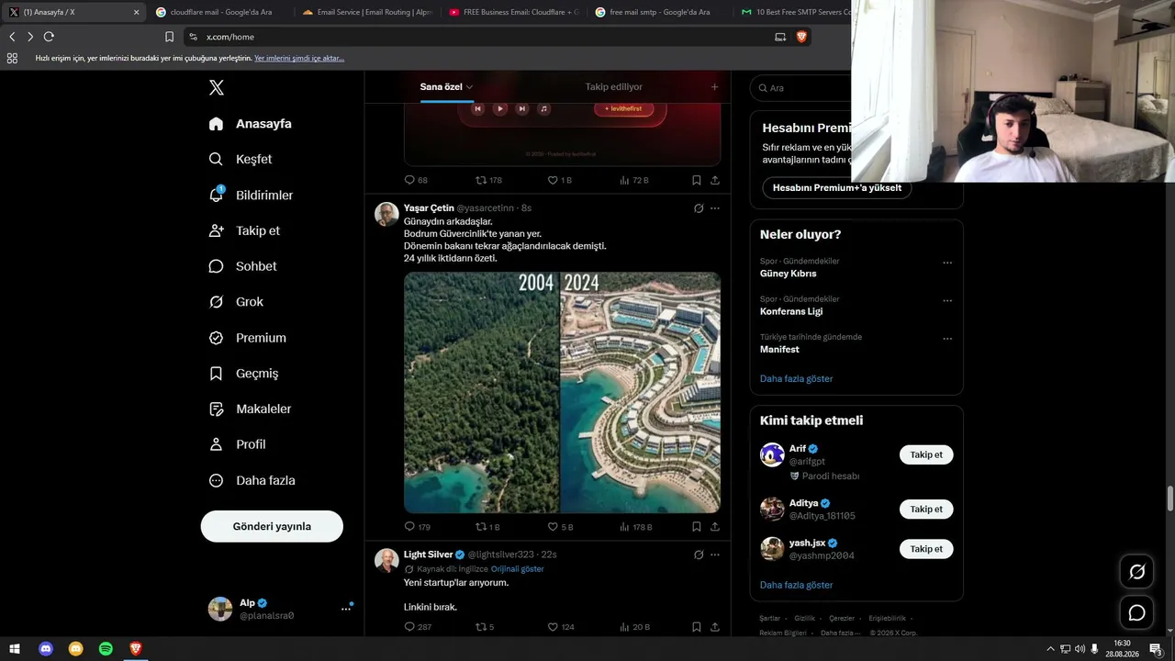Click the browser reload button
The width and height of the screenshot is (1175, 661).
click(x=49, y=37)
